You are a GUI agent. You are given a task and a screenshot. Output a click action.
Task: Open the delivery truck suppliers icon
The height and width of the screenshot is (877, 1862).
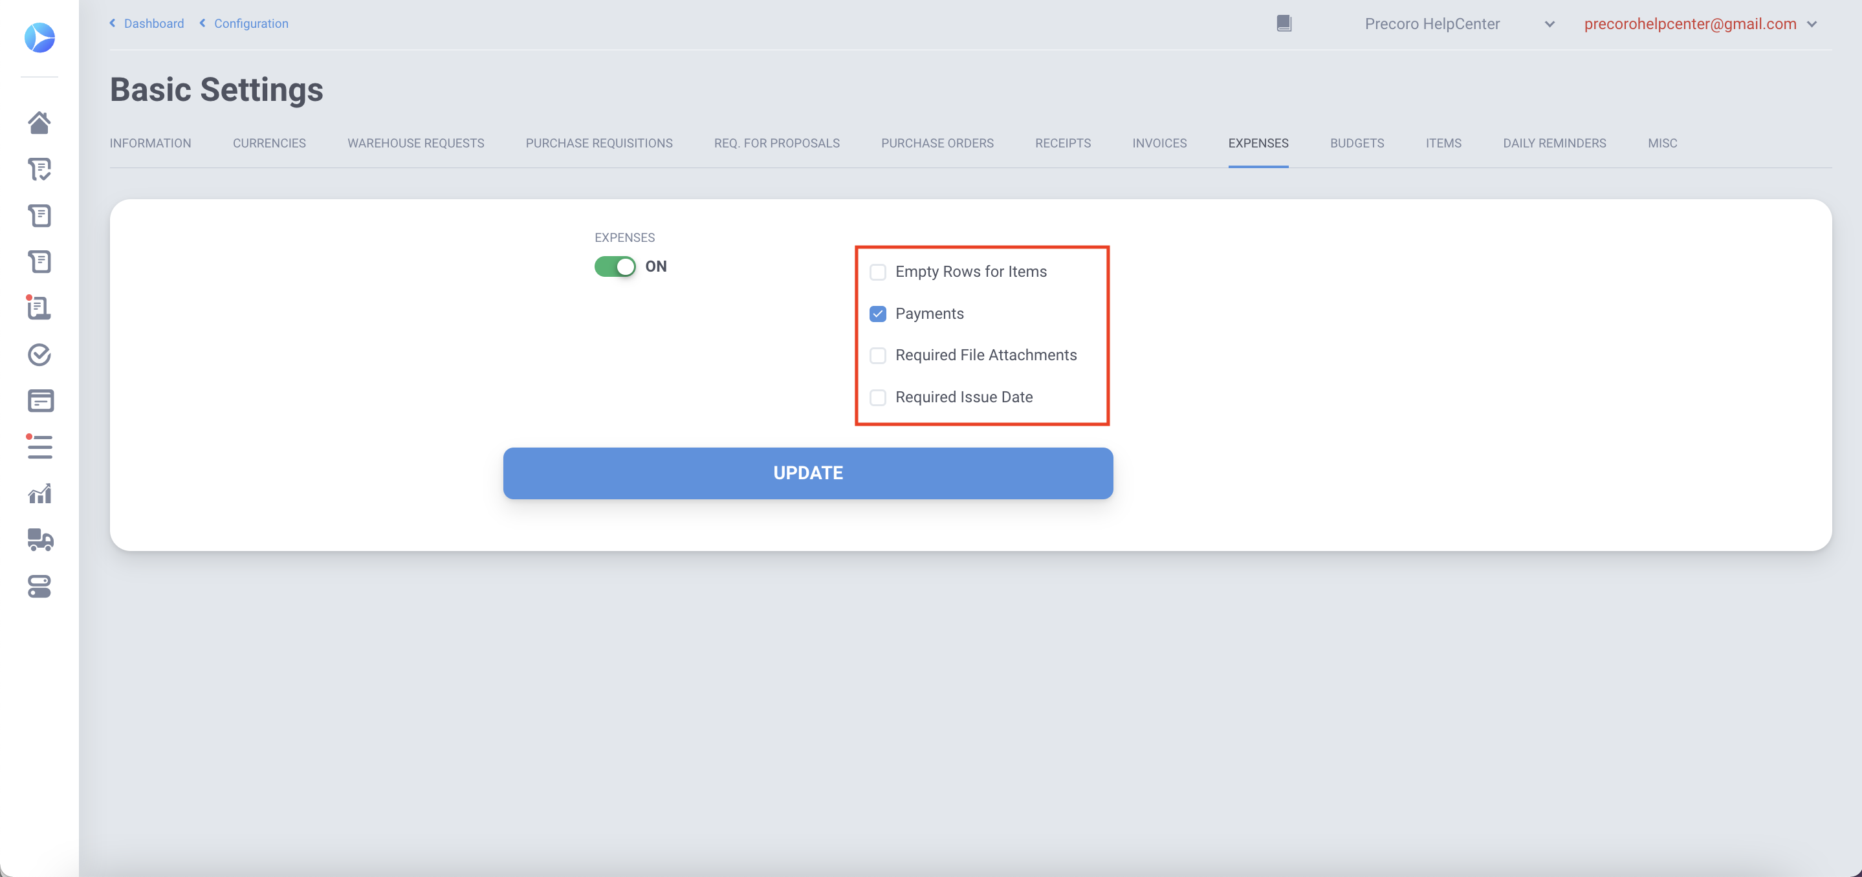click(41, 539)
